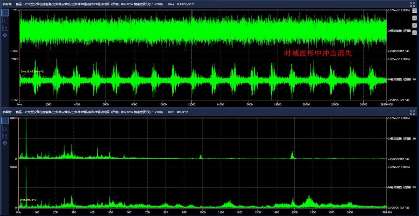The width and height of the screenshot is (419, 216).
Task: Expand the 多时域 panel to fullscreen
Action: (x=412, y=4)
